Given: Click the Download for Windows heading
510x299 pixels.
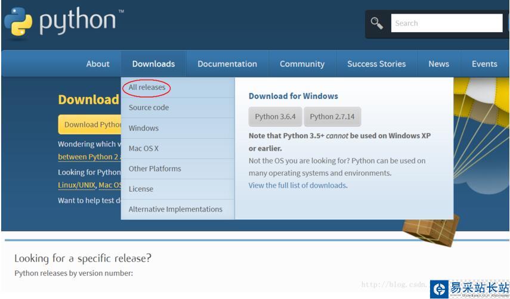Looking at the screenshot, I should coord(293,96).
